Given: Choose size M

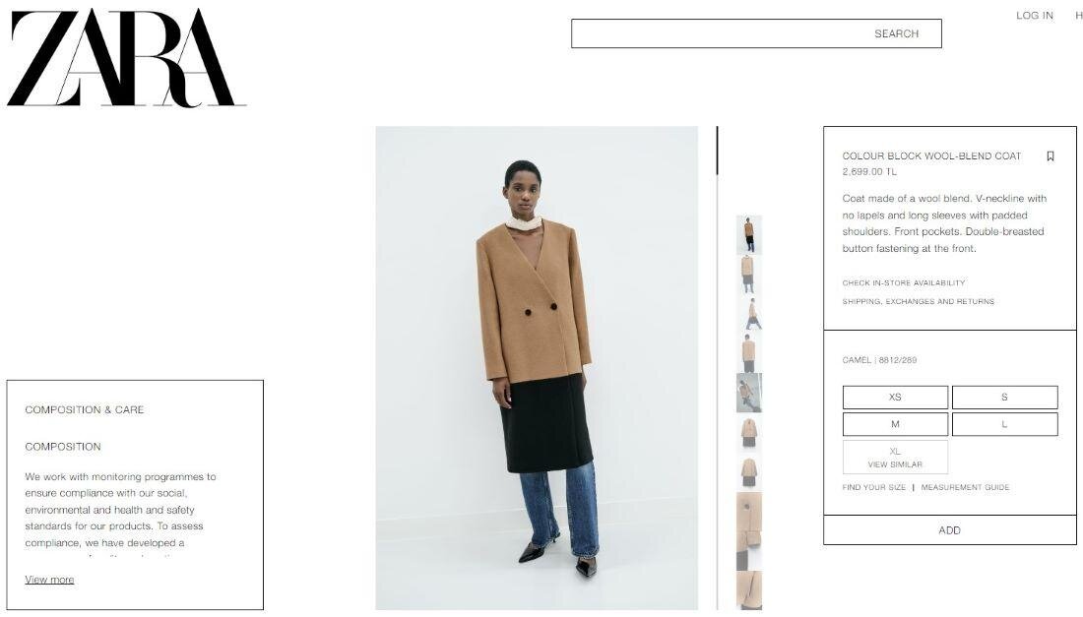Looking at the screenshot, I should (895, 424).
